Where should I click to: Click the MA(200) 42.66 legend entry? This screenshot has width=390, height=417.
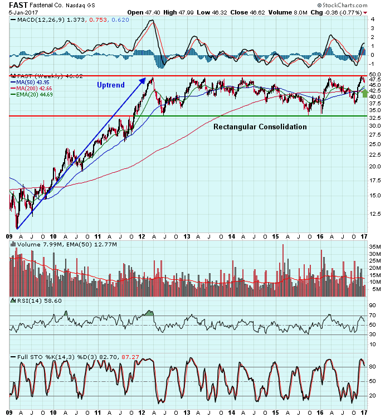pos(34,88)
